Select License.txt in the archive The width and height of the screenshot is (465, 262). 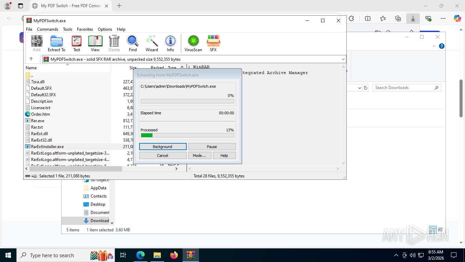(x=41, y=107)
